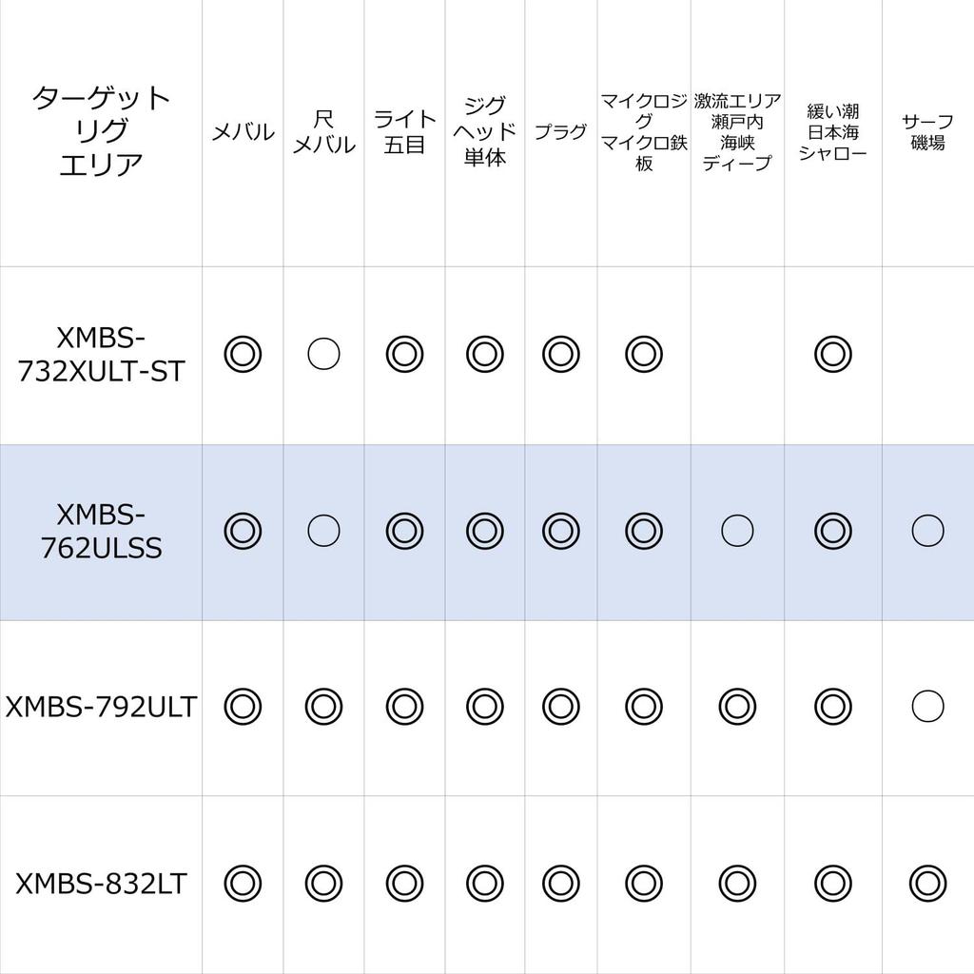The width and height of the screenshot is (974, 974).
Task: Click the ターゲット リグ エリア header cell
Action: pos(101,131)
